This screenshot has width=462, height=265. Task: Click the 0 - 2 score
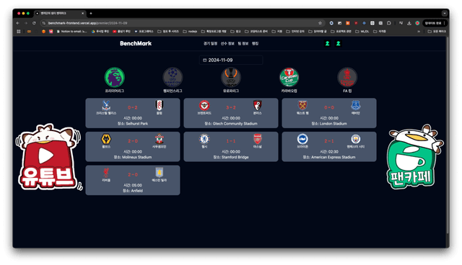133,107
